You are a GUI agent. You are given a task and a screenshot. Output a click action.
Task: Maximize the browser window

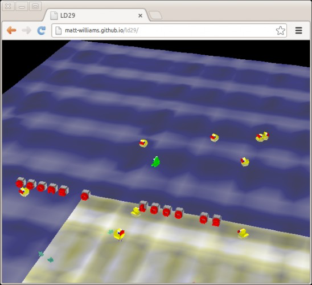pos(35,6)
